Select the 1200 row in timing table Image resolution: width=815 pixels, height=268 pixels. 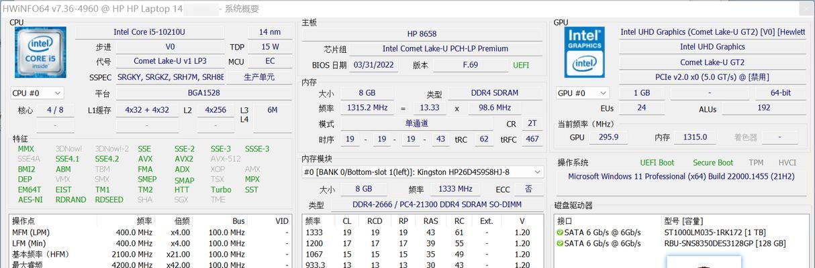click(x=423, y=244)
